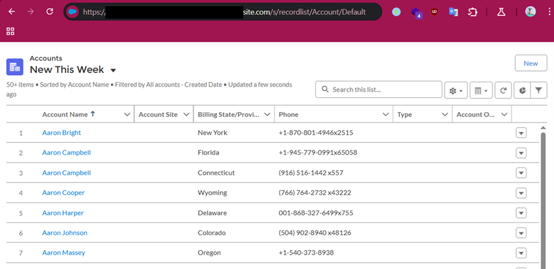554x269 pixels.
Task: Show row actions for the Connecticut Aaron Campbell
Action: [521, 173]
